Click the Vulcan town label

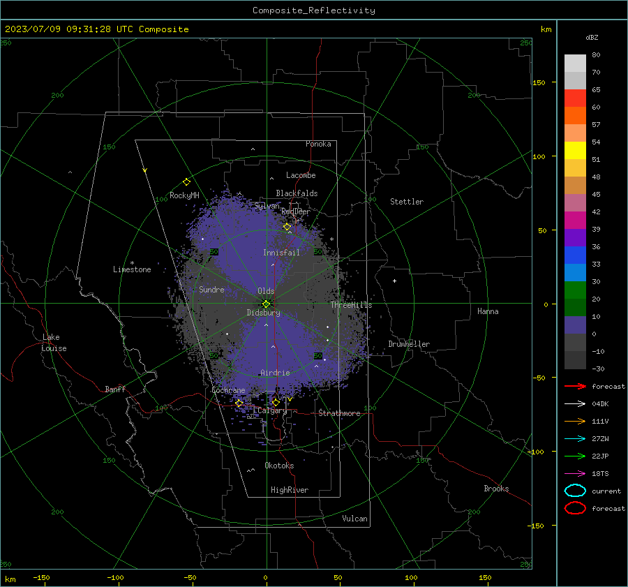click(x=354, y=519)
